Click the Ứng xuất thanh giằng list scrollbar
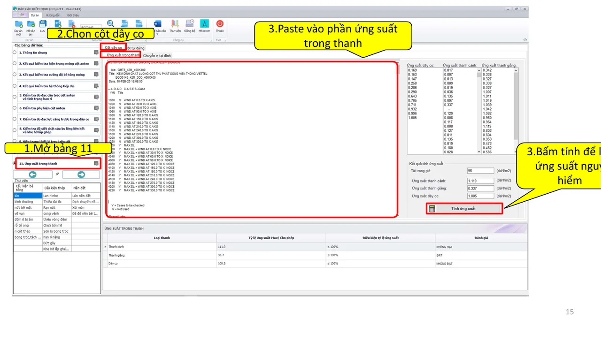601x364 pixels. coord(516,111)
